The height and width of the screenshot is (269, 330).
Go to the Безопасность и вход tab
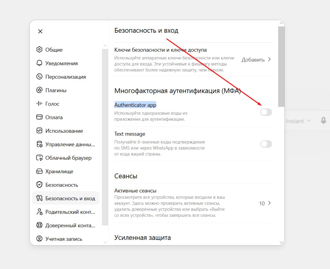pos(66,198)
